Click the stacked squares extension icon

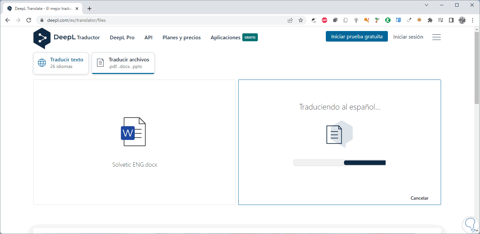335,20
